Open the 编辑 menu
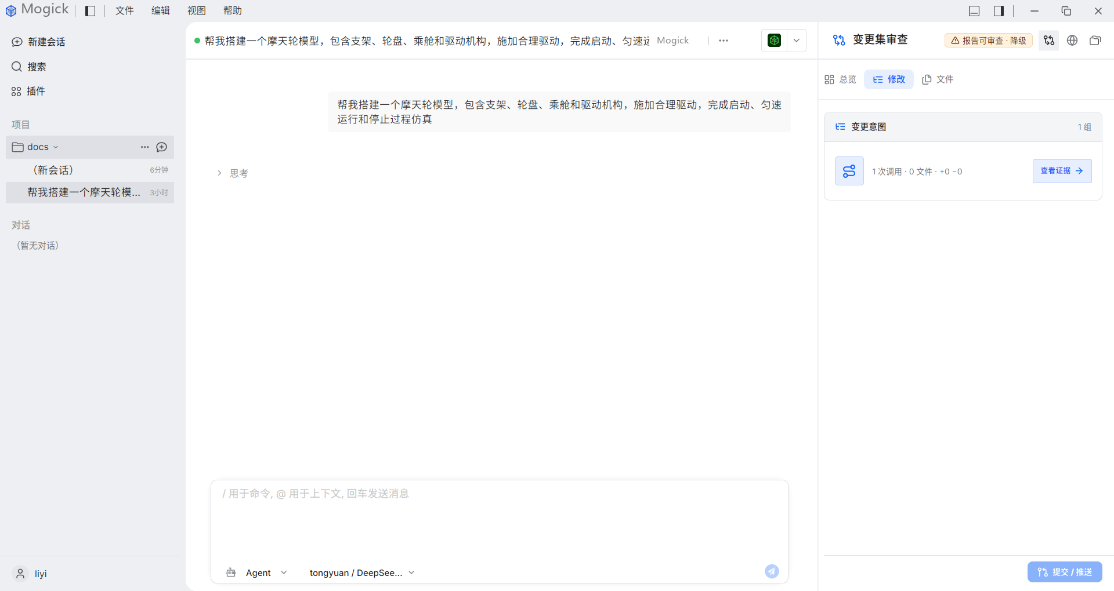The image size is (1114, 591). [160, 11]
